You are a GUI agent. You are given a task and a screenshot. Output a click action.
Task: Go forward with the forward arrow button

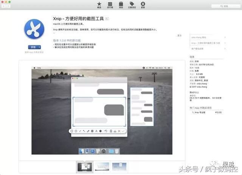coord(8,6)
